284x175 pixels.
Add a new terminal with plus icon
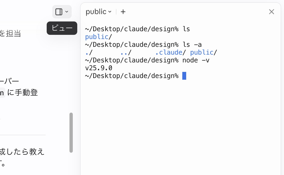(123, 12)
